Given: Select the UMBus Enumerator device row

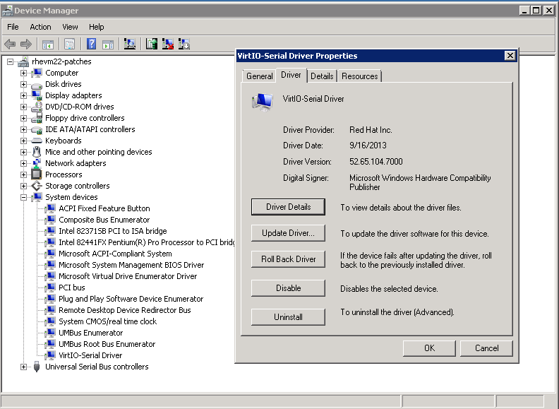Looking at the screenshot, I should [90, 333].
